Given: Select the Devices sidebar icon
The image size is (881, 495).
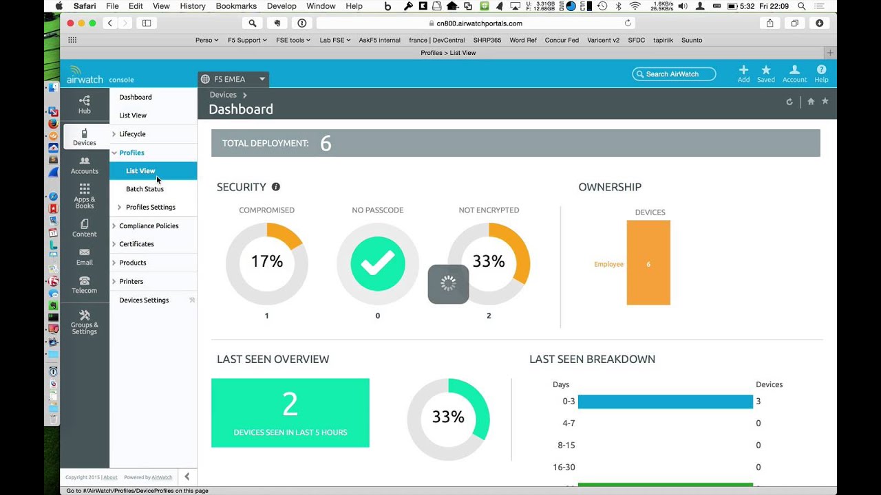Looking at the screenshot, I should pos(84,137).
